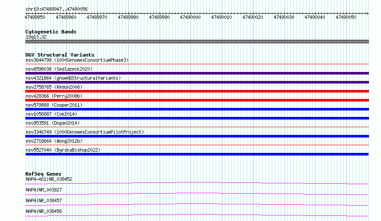Click the red bar under esv2758765
Viewport: 381px width, 221px height.
click(x=197, y=91)
